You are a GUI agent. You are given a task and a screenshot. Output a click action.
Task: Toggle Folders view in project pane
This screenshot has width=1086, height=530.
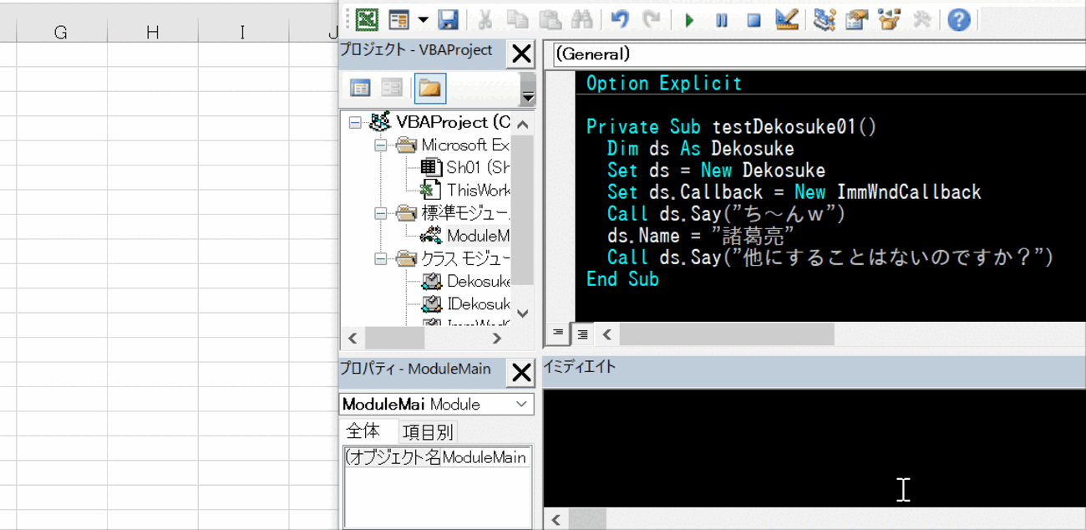(x=429, y=88)
